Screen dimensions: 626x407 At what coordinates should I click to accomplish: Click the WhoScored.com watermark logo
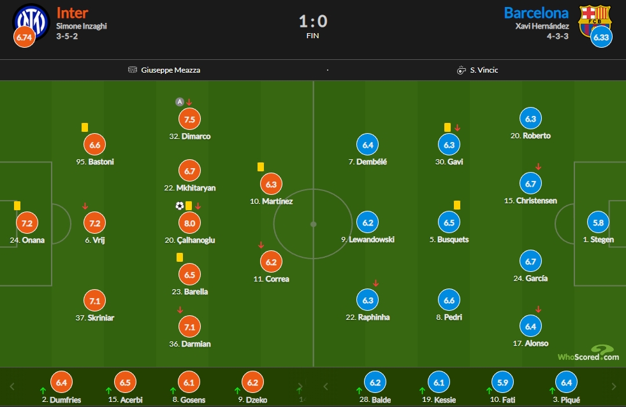tap(588, 353)
